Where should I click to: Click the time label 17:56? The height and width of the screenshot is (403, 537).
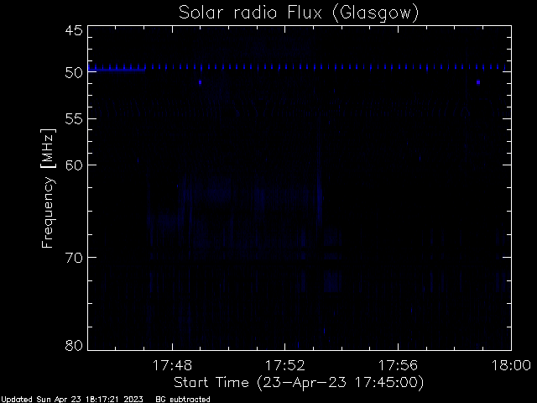(398, 365)
